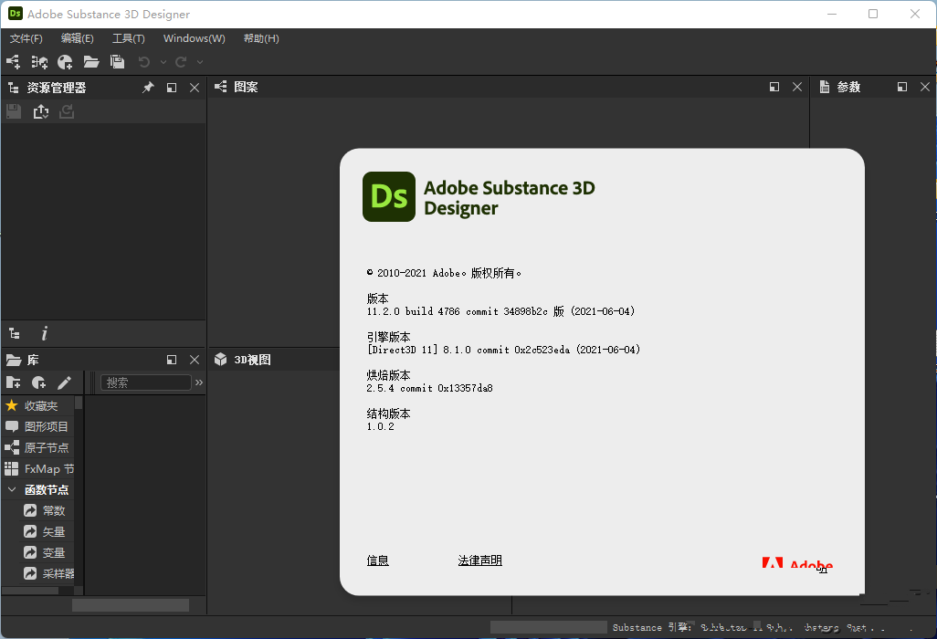
Task: Click the 信息 link in About dialog
Action: (378, 560)
